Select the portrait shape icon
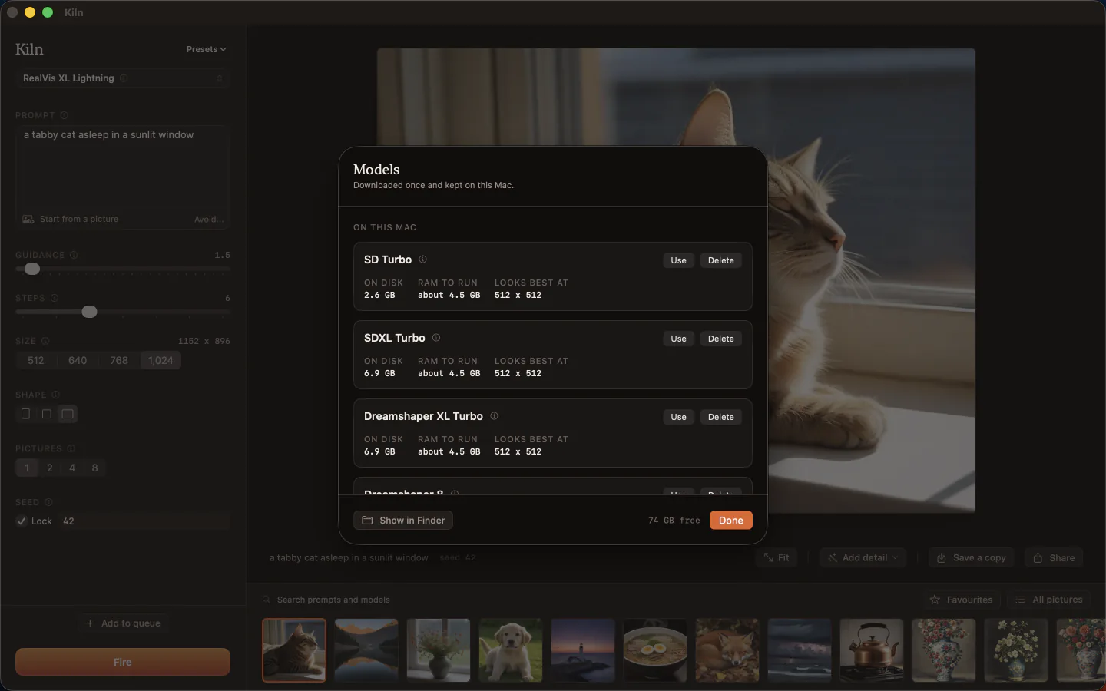This screenshot has width=1106, height=691. (26, 414)
